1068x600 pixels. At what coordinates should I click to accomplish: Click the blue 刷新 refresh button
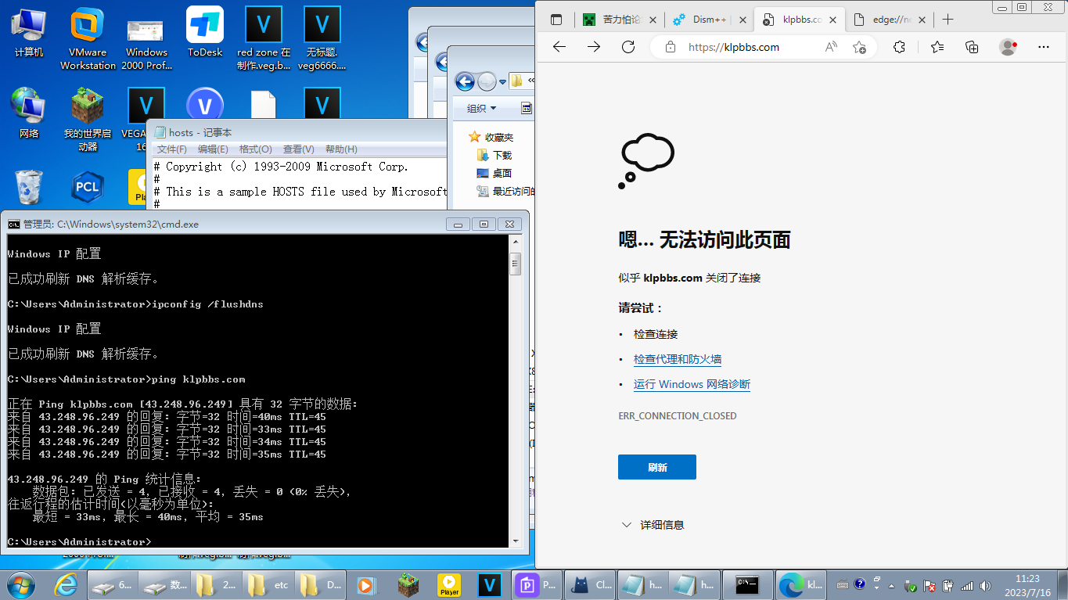(656, 467)
